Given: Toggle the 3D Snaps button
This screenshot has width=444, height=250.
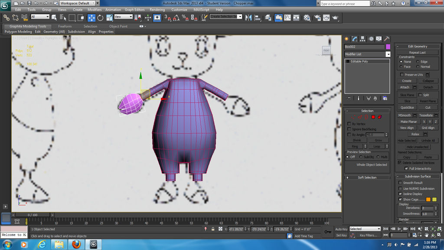Looking at the screenshot, I should pyautogui.click(x=168, y=17).
